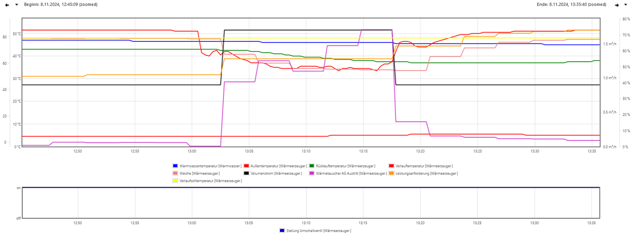Image resolution: width=632 pixels, height=234 pixels.
Task: Click the 13:00 tick on the upper chart
Action: click(192, 151)
